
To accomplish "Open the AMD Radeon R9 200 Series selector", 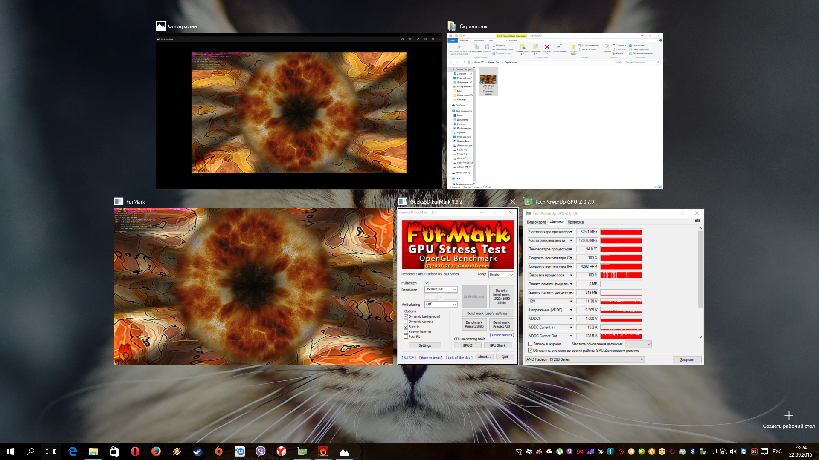I will [584, 359].
